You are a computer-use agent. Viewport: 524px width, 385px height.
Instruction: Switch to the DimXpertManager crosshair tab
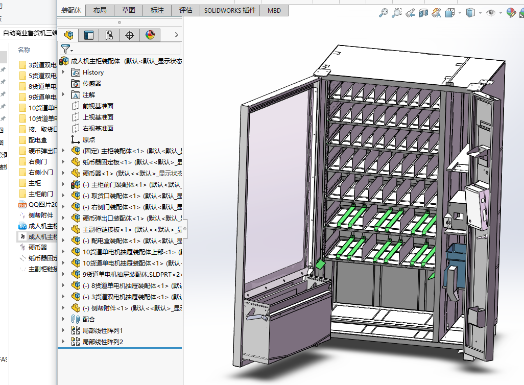130,35
